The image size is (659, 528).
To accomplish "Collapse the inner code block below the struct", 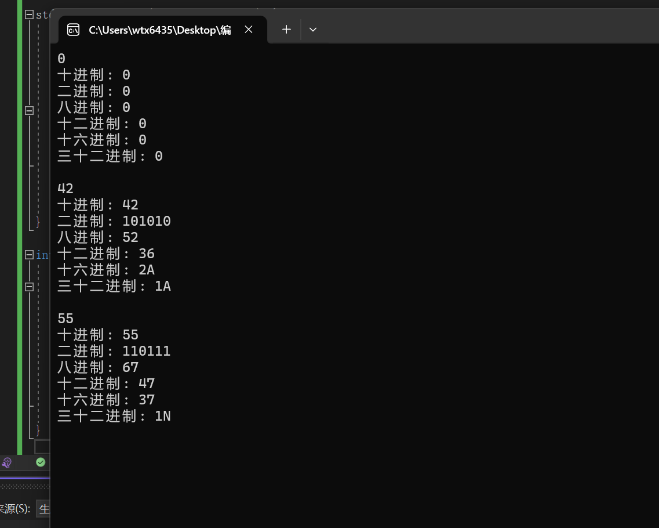I will [29, 110].
